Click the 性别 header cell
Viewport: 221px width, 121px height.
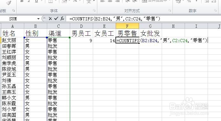coord(35,33)
